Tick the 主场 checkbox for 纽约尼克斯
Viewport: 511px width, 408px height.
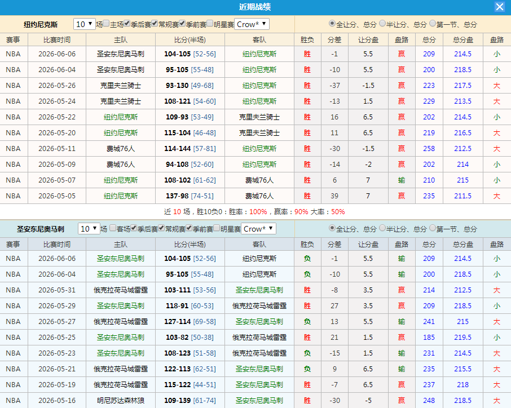[106, 24]
